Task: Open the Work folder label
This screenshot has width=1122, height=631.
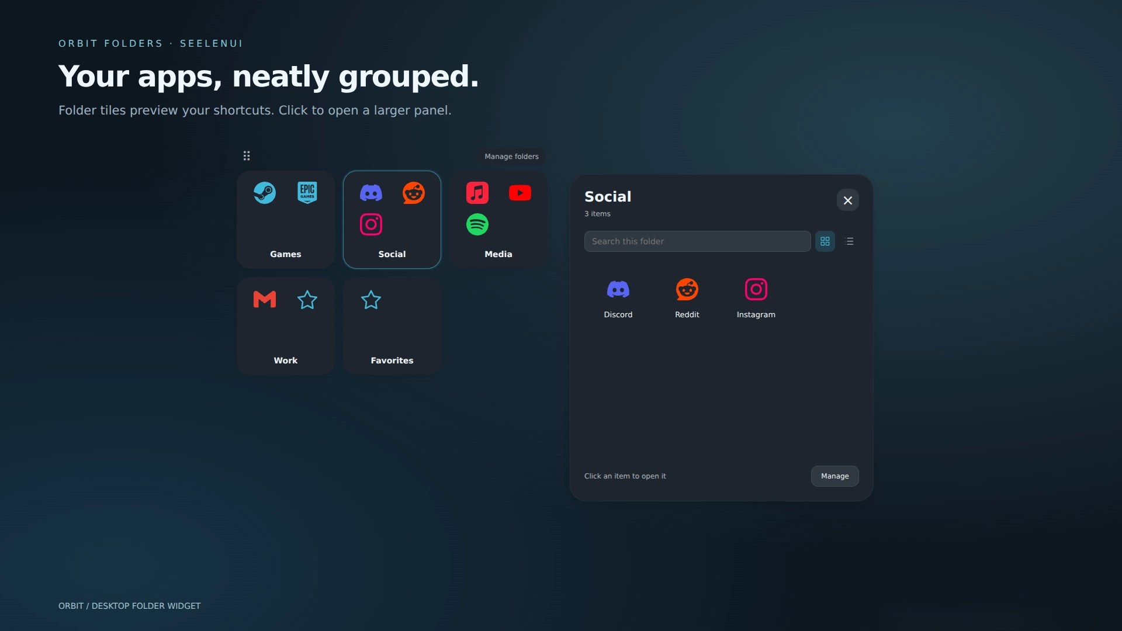Action: coord(286,360)
